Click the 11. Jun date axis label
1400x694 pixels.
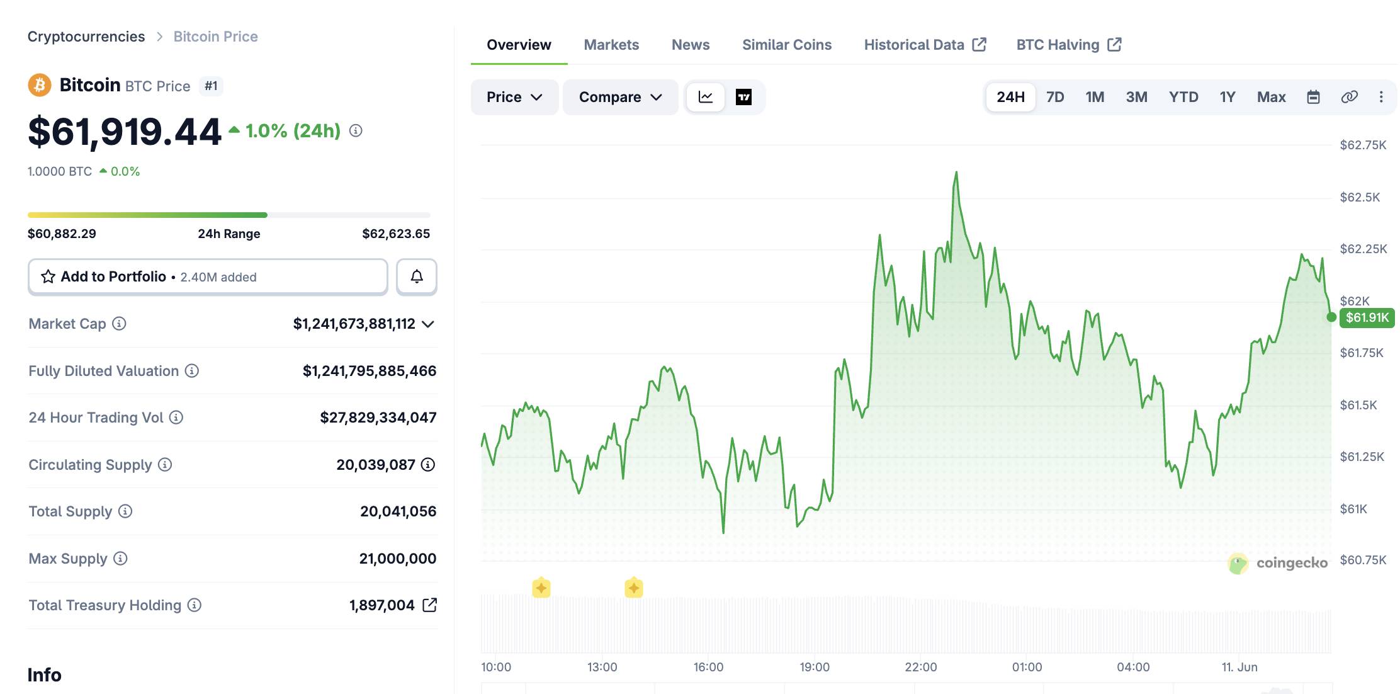point(1239,667)
